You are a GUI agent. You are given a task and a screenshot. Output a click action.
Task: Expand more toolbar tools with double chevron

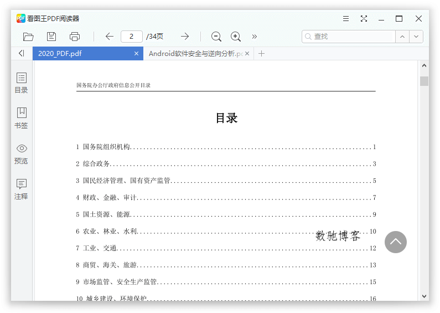255,37
